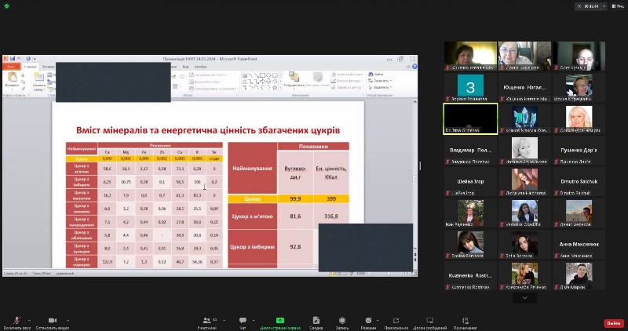The width and height of the screenshot is (628, 331).
Task: Switch to the Acrobat ribbon tab
Action: (200, 67)
